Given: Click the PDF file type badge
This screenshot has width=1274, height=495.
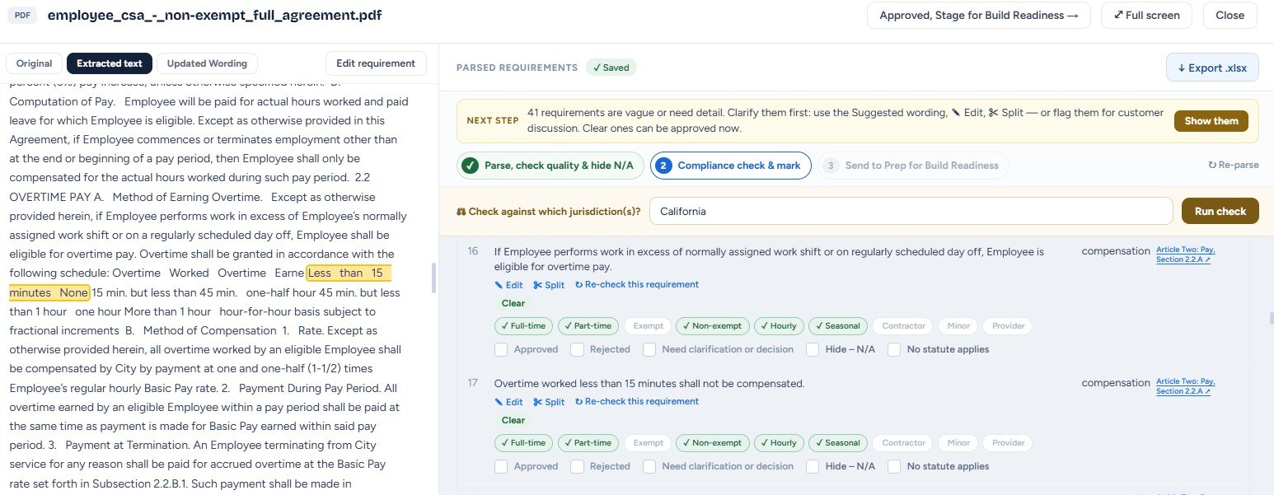Looking at the screenshot, I should coord(23,16).
